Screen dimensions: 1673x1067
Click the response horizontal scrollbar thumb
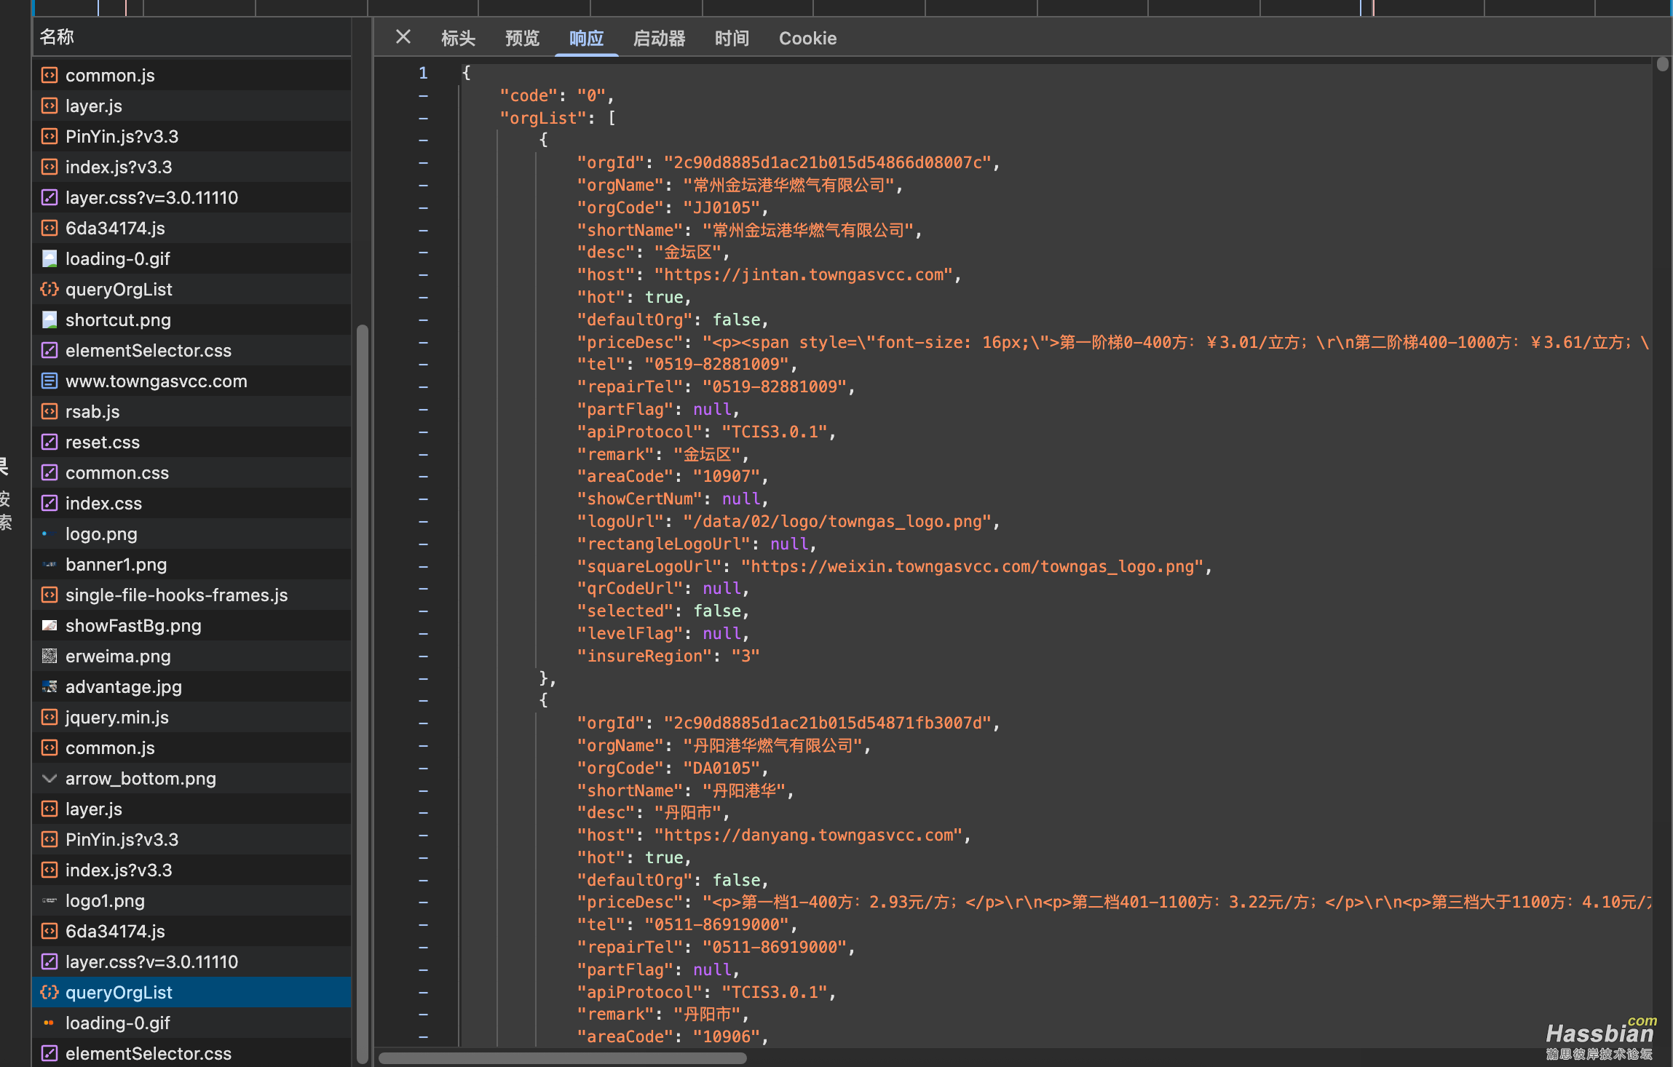coord(562,1058)
